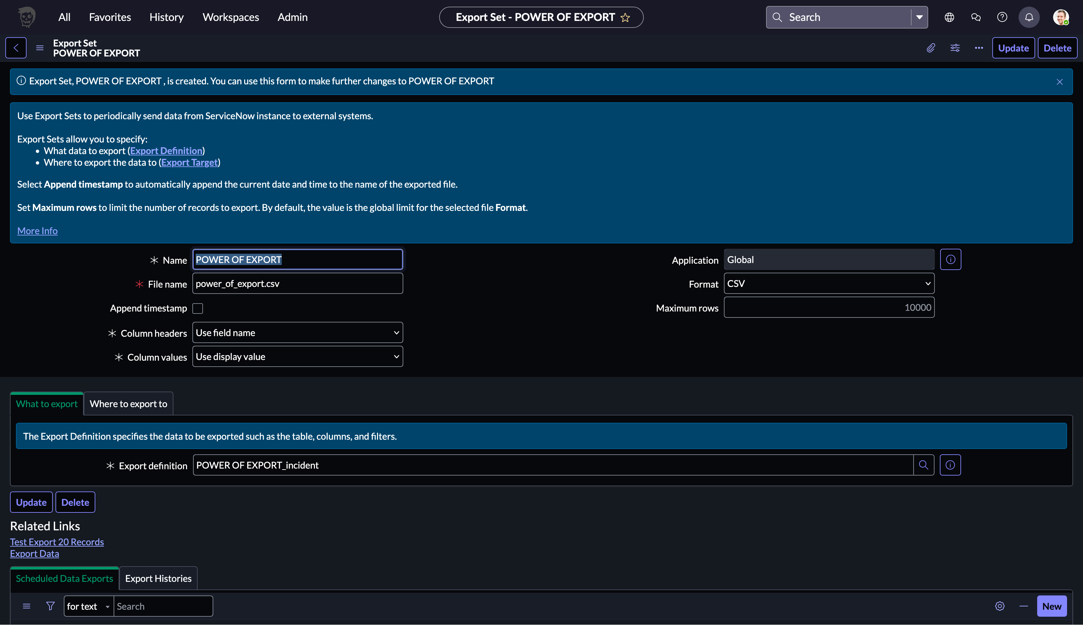Open the three-dot more options menu

coord(979,48)
